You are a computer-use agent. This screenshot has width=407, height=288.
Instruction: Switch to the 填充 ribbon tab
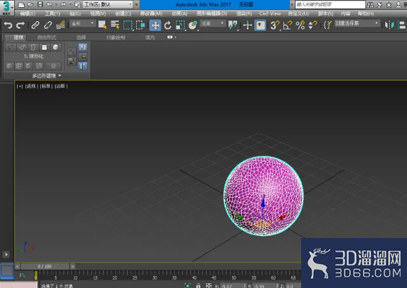150,37
